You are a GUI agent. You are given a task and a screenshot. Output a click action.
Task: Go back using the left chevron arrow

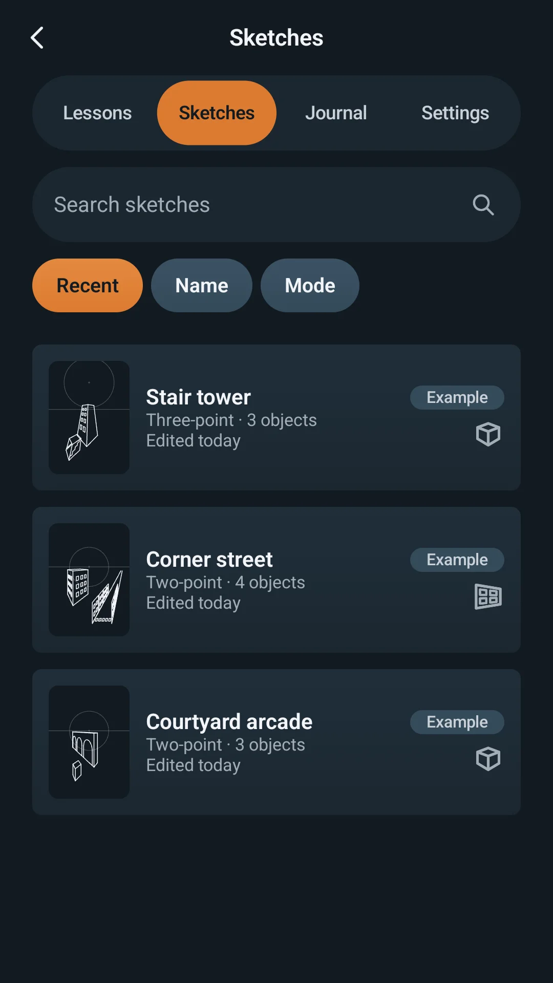[x=37, y=38]
